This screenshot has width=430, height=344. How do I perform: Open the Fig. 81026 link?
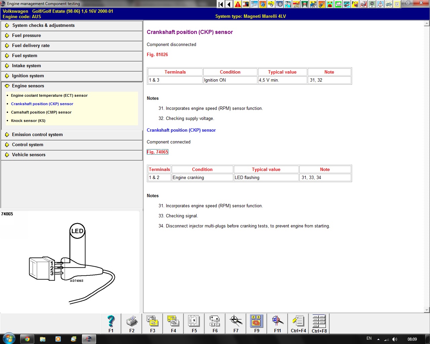pos(157,54)
